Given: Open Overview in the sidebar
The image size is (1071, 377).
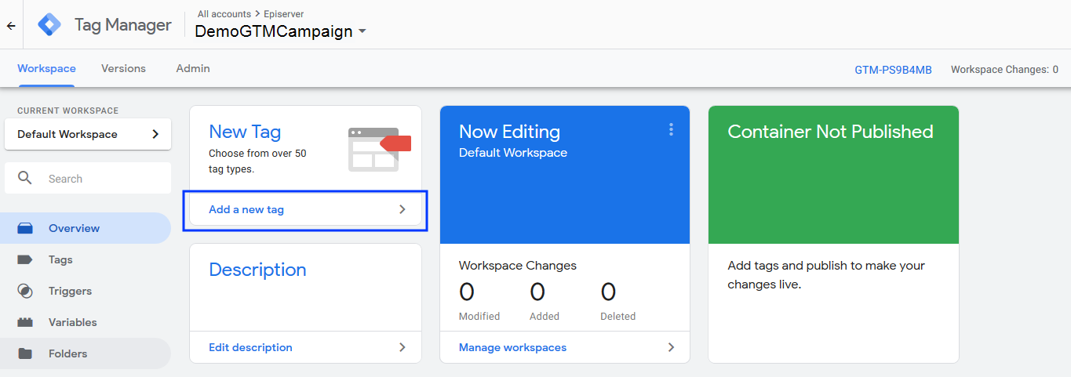Looking at the screenshot, I should coord(86,228).
